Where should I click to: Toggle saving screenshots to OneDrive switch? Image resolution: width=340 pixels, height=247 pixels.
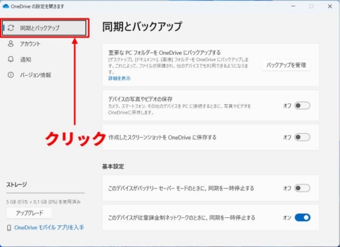[302, 137]
